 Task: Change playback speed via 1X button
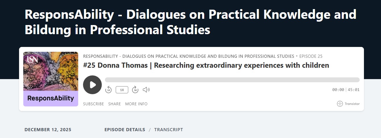[x=122, y=90]
